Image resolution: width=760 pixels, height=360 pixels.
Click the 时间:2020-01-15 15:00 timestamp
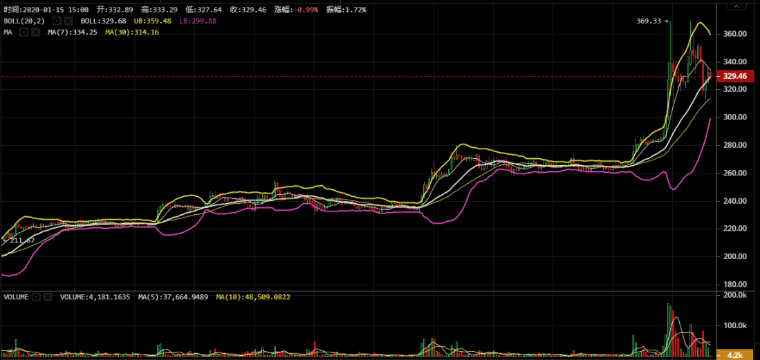pyautogui.click(x=46, y=10)
